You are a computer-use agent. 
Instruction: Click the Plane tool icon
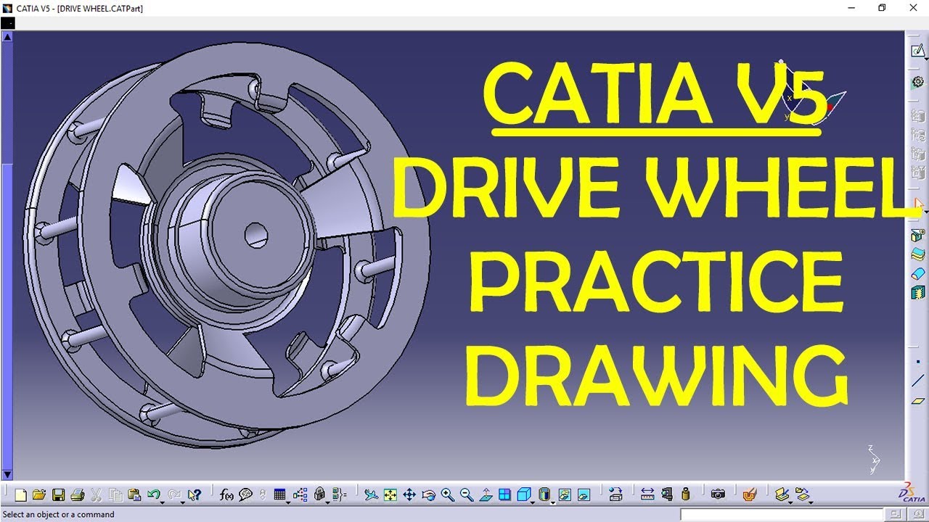918,400
